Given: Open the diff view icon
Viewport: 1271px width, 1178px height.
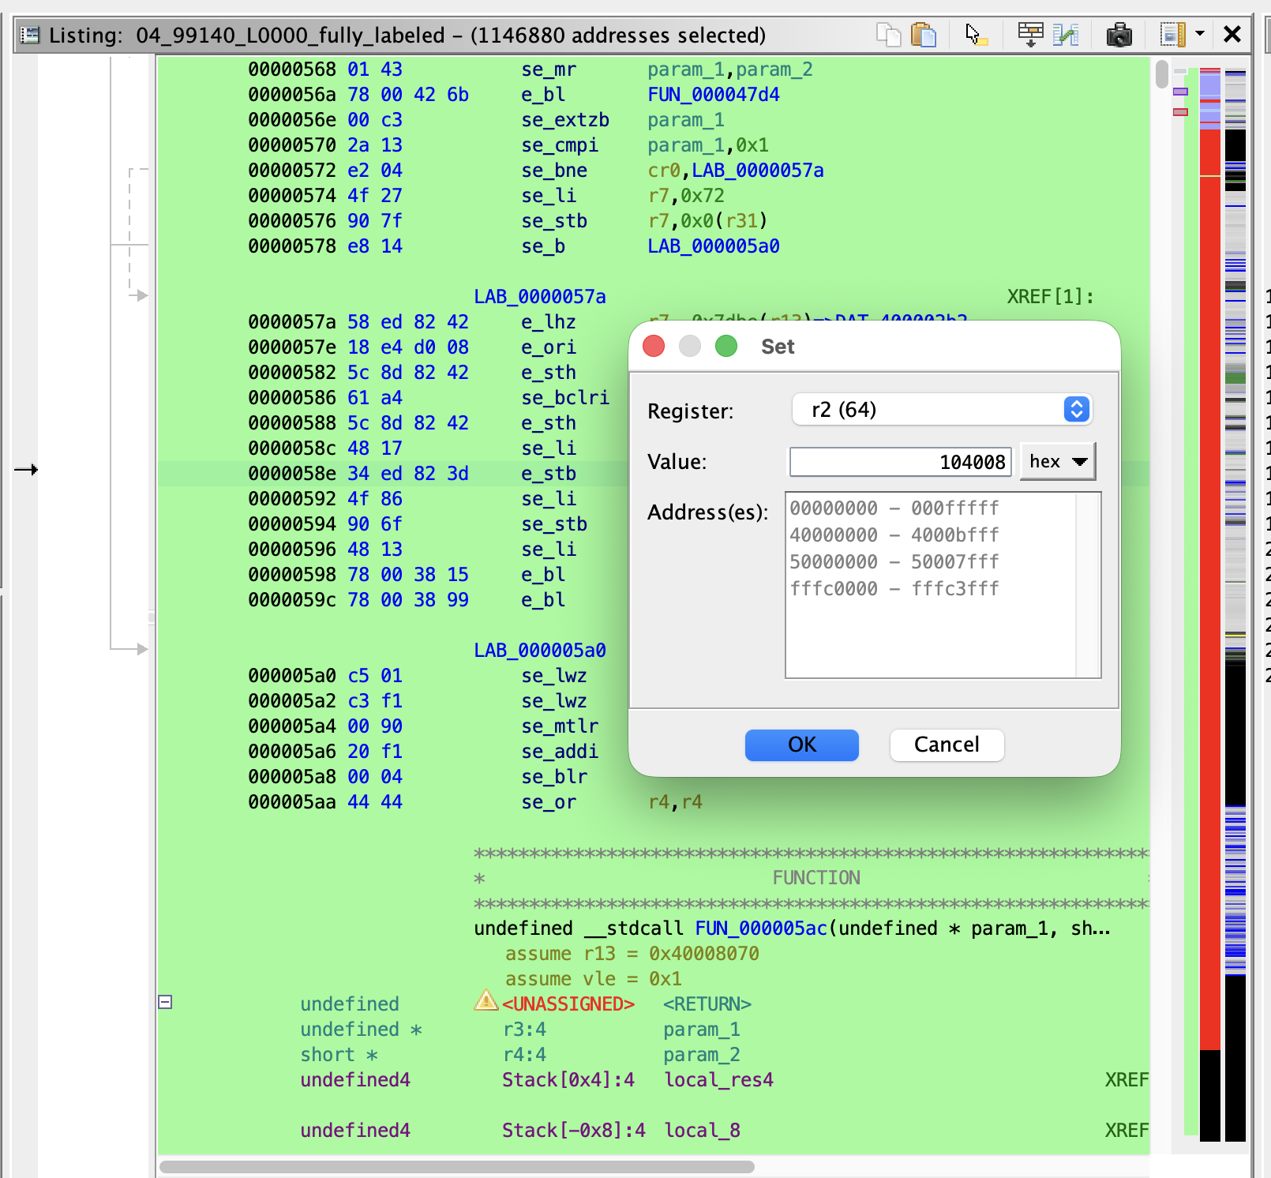Looking at the screenshot, I should (x=1066, y=35).
